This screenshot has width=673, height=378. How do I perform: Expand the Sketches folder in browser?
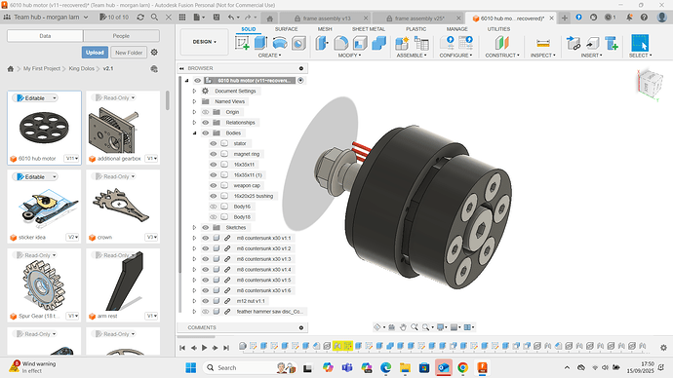tap(194, 228)
